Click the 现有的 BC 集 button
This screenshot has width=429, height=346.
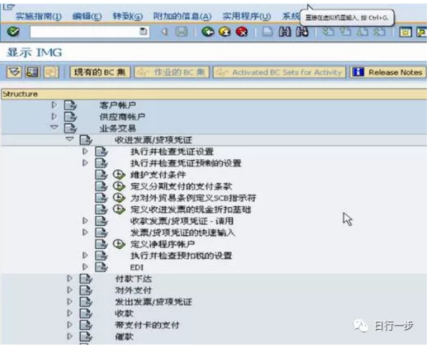point(100,72)
